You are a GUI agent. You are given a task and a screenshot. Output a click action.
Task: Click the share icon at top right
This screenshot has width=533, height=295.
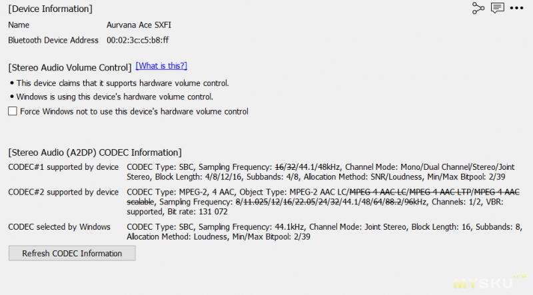[478, 8]
